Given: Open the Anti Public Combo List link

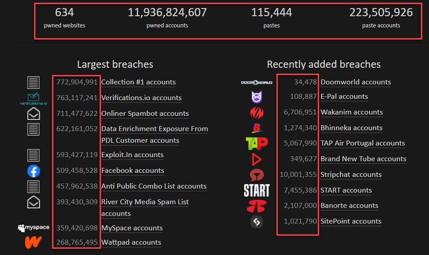Looking at the screenshot, I should pyautogui.click(x=154, y=186).
